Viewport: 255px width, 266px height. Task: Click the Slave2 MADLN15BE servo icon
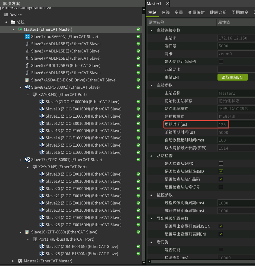[27, 44]
